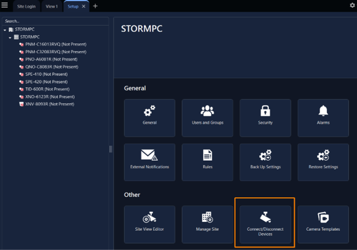Click Connect/Disconnect Devices tile
The height and width of the screenshot is (250, 357).
coord(265,224)
